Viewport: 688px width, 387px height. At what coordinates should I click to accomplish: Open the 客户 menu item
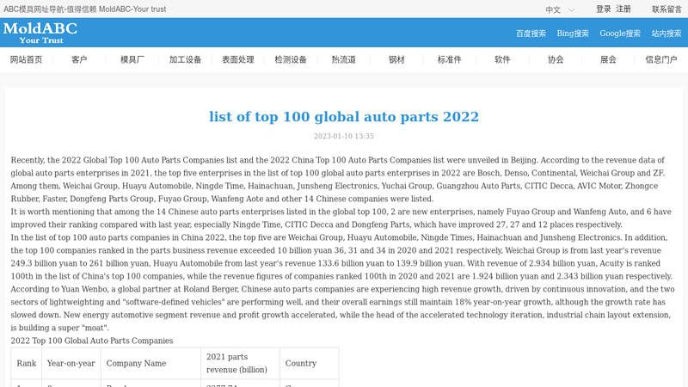pos(79,59)
